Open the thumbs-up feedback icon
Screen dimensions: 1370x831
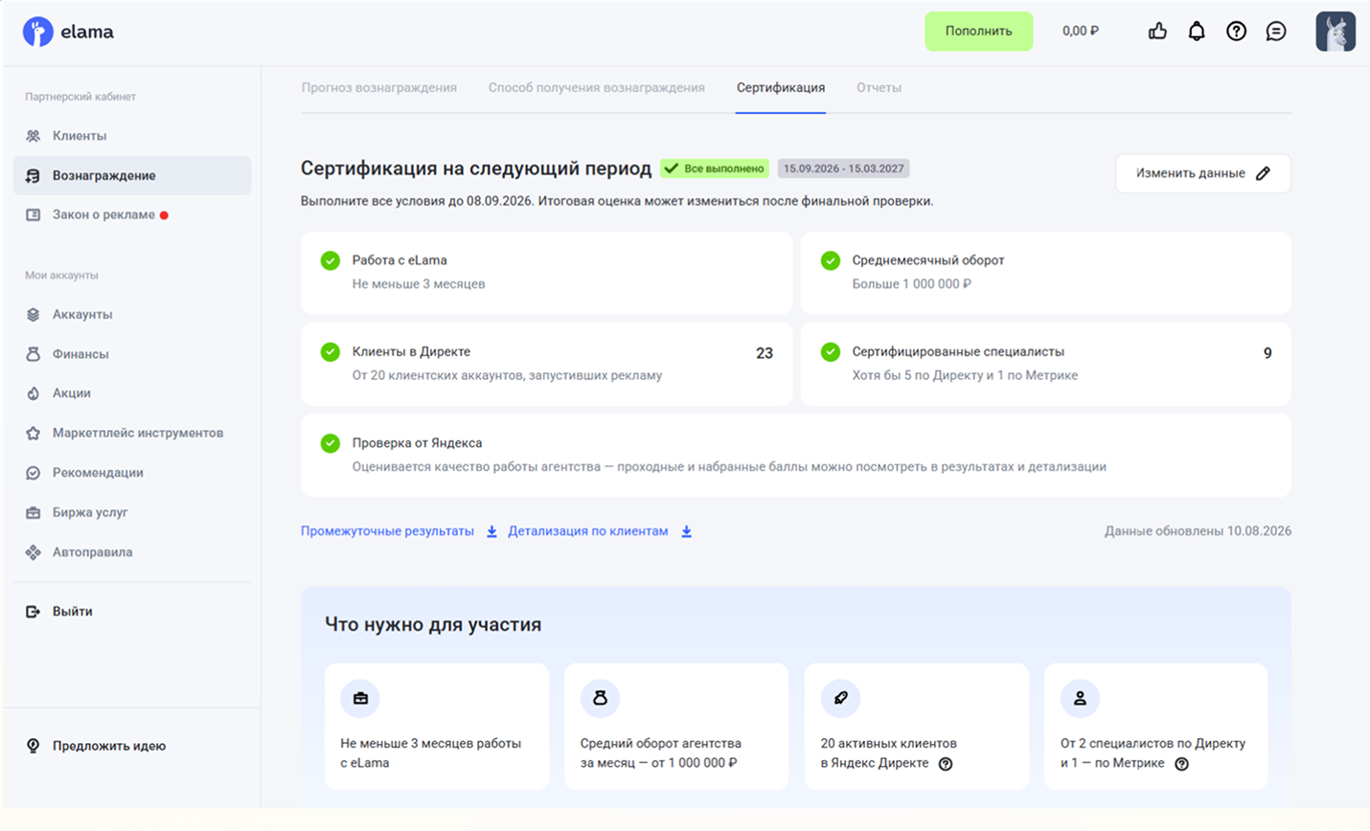1157,31
